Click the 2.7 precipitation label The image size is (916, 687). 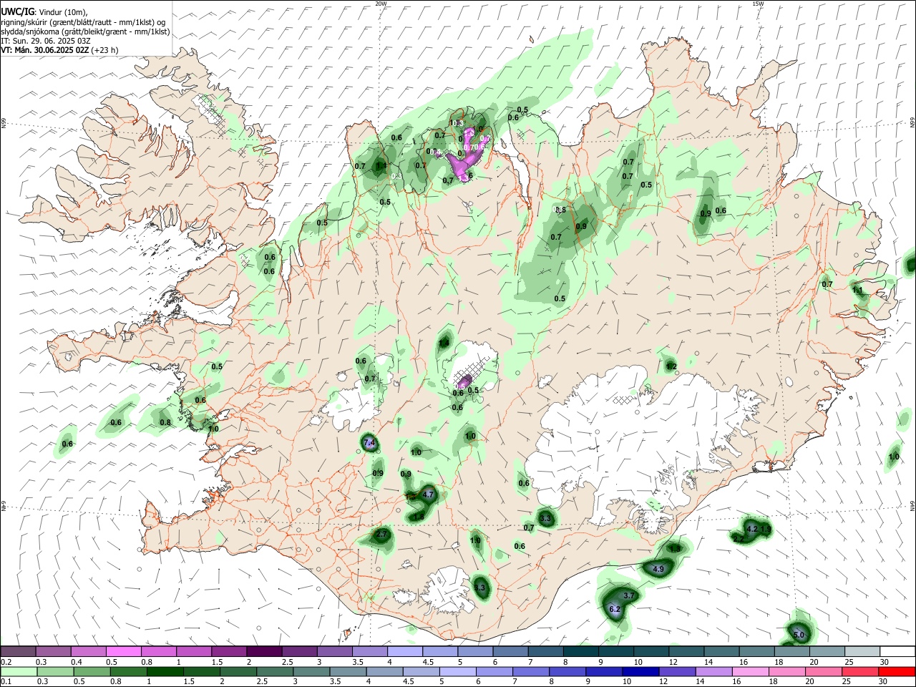coord(381,534)
